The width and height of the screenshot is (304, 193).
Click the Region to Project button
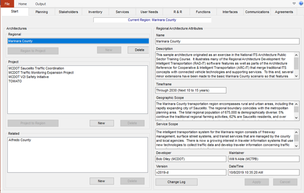(x=33, y=51)
